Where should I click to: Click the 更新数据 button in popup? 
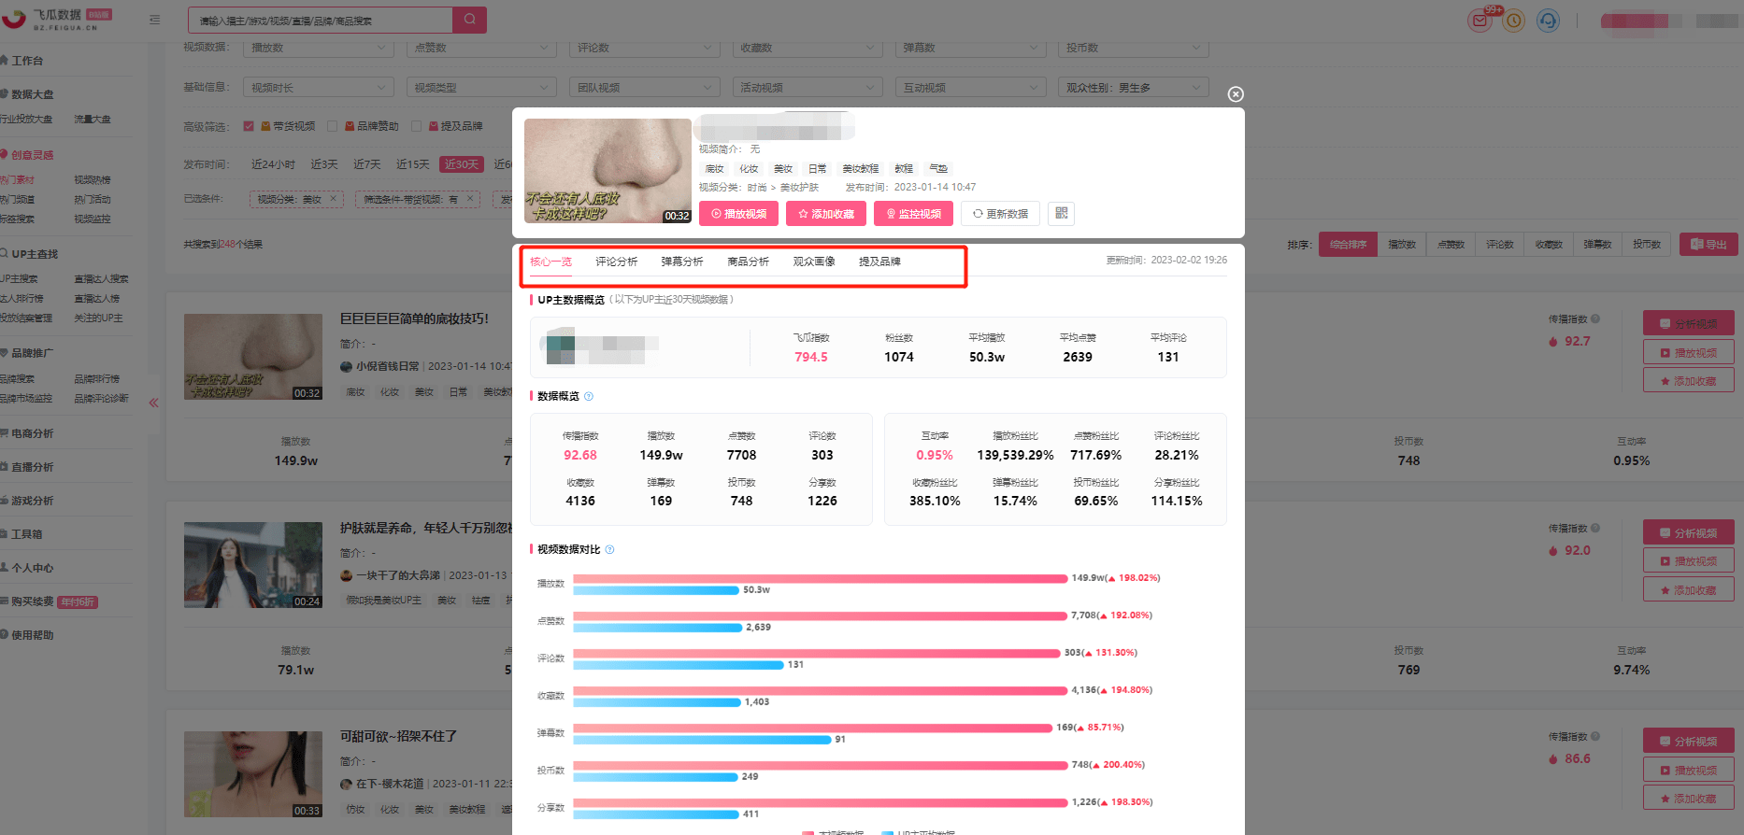click(x=1000, y=214)
